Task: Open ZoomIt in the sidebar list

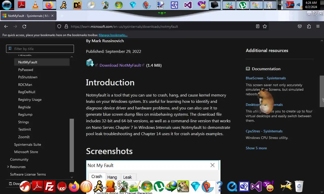Action: (x=24, y=137)
